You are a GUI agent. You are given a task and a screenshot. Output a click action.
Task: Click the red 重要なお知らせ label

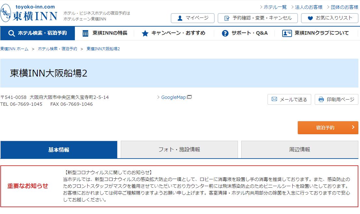(28, 186)
